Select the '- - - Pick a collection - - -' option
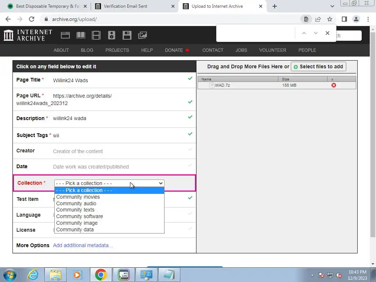This screenshot has width=376, height=282. [x=109, y=191]
